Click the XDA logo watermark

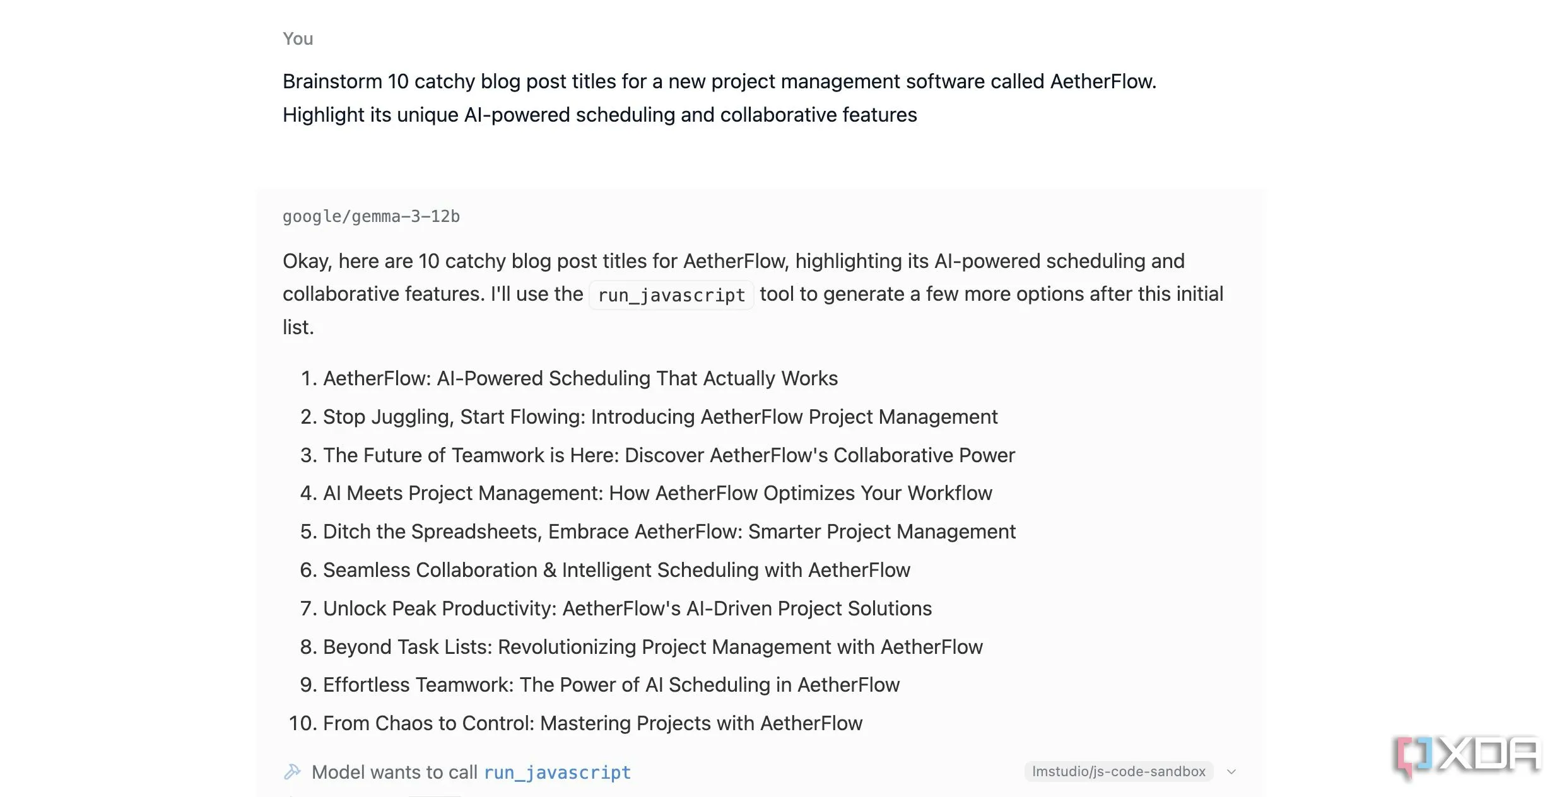pos(1467,757)
